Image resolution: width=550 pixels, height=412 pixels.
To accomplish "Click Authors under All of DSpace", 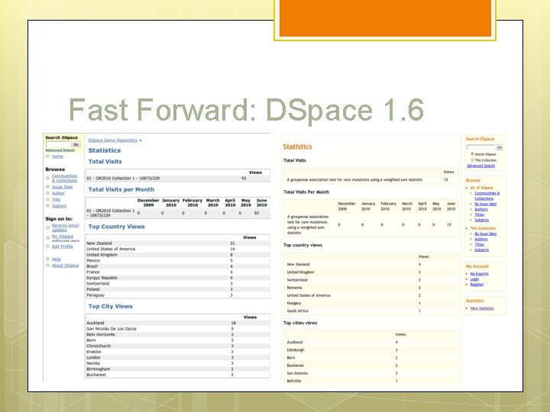I will pos(481,209).
